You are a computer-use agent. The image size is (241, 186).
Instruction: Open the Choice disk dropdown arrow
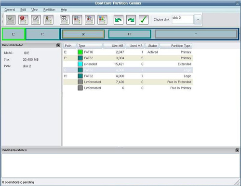click(198, 19)
